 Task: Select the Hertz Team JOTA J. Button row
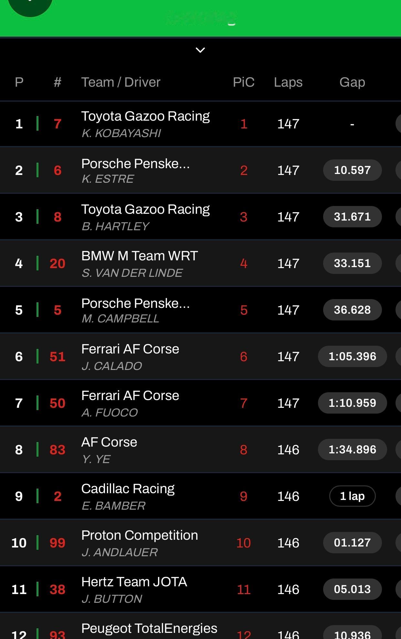point(134,589)
